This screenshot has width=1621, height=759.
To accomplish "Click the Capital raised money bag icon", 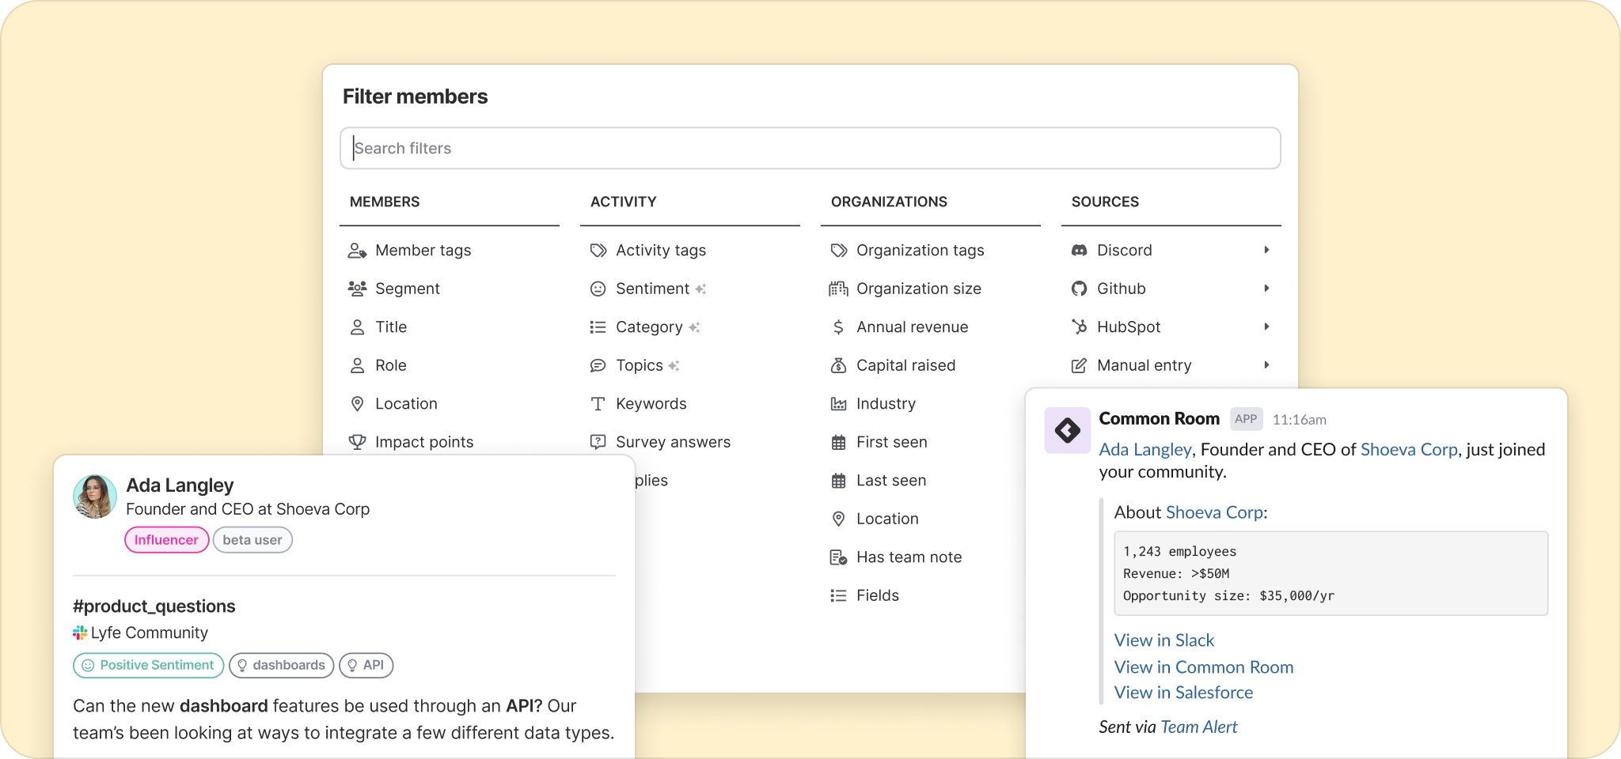I will click(838, 365).
